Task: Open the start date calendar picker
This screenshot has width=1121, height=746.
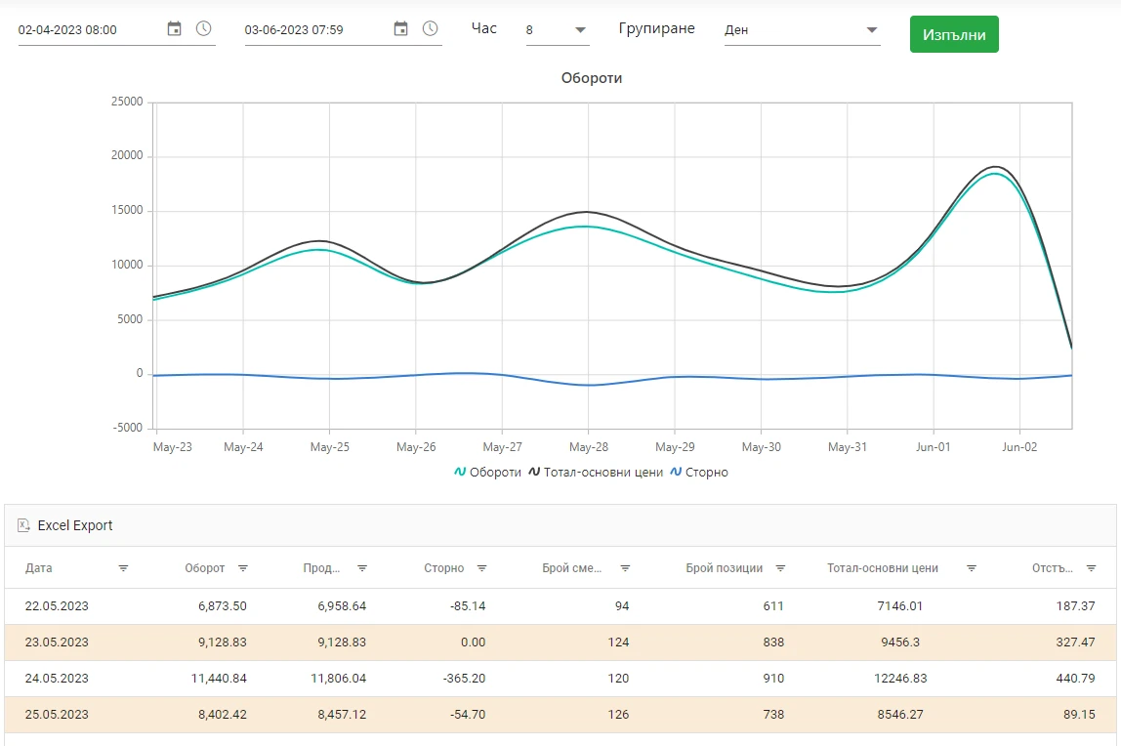Action: pyautogui.click(x=174, y=29)
